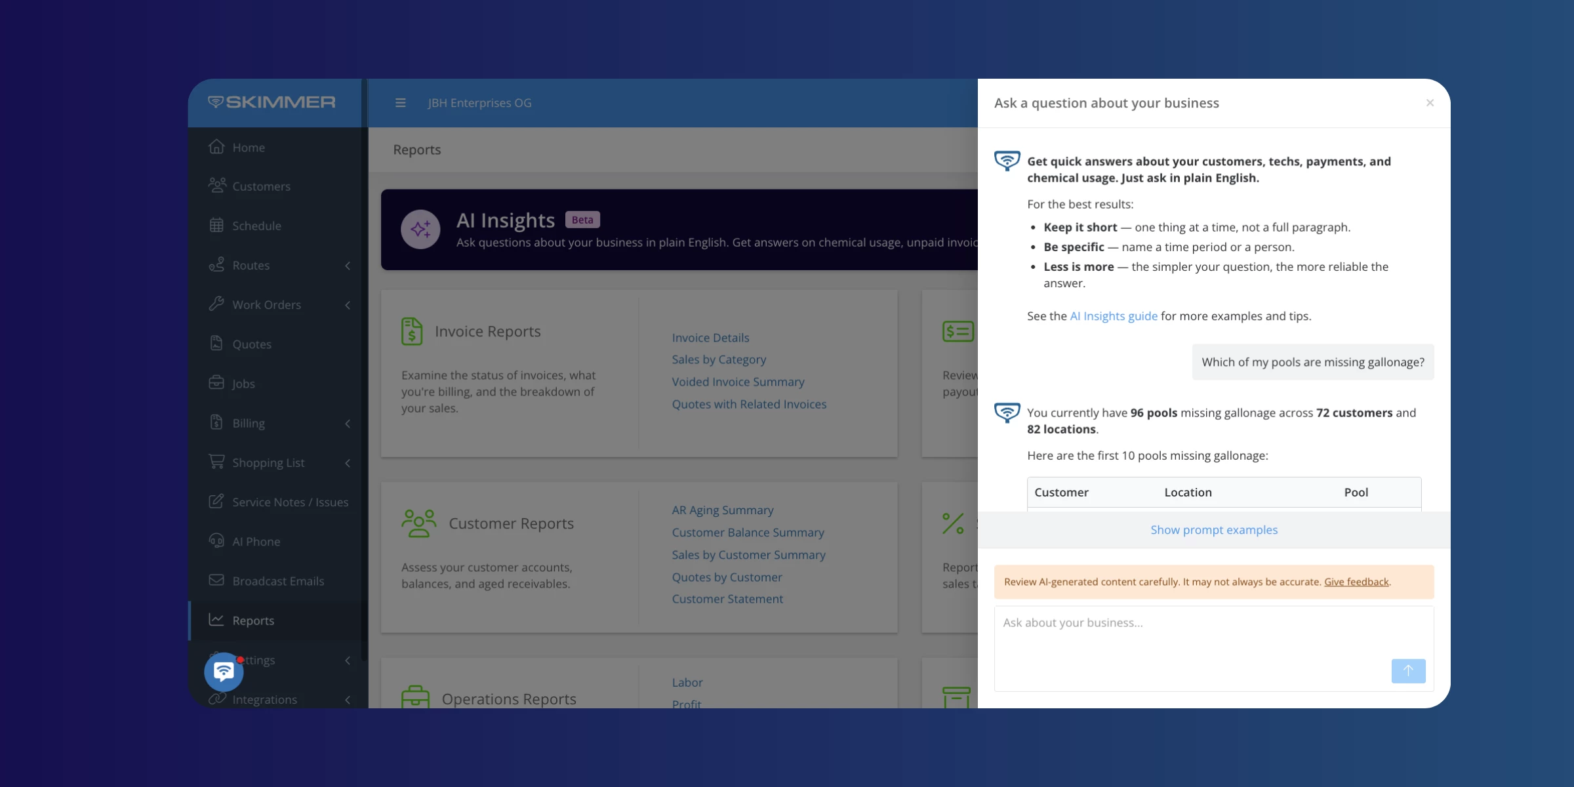The height and width of the screenshot is (787, 1574).
Task: Expand the Routes submenu chevron
Action: (348, 266)
